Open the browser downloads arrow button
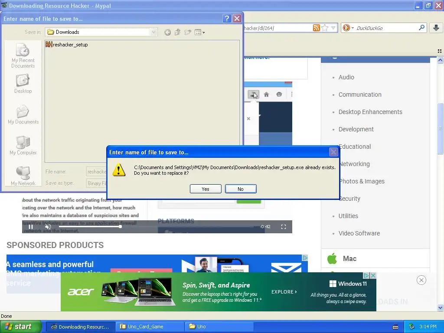 (x=436, y=28)
